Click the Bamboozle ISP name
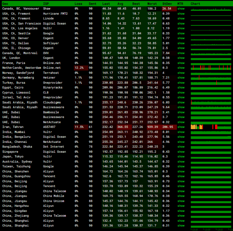 tap(51, 112)
